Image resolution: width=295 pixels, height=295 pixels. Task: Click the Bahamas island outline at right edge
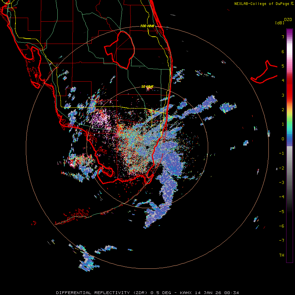(x=264, y=72)
